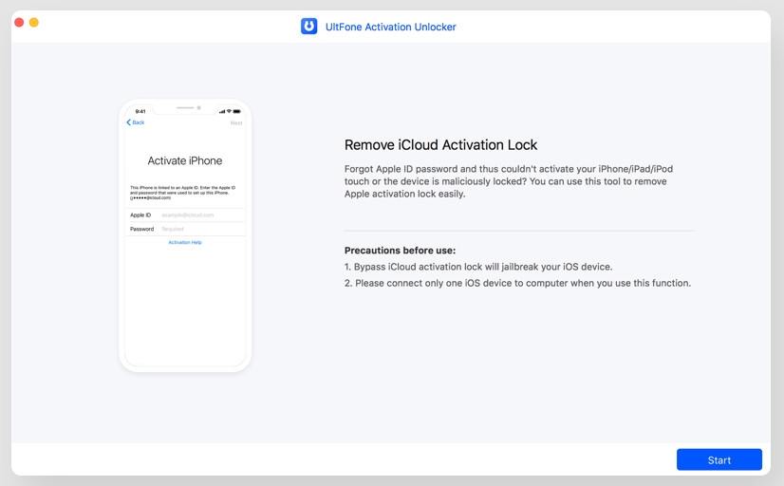Click the greyed Next text in mockup
Viewport: 784px width, 486px height.
click(236, 123)
